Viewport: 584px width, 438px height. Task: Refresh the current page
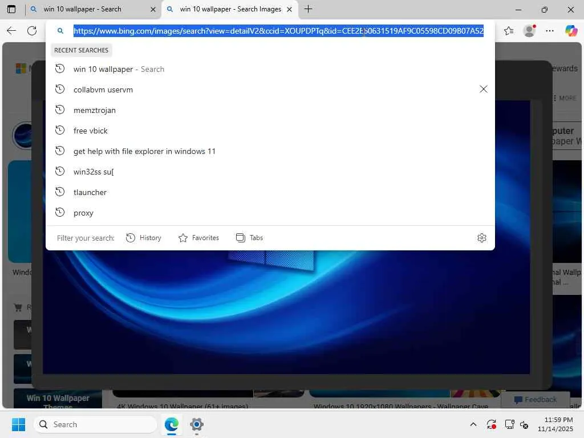32,31
